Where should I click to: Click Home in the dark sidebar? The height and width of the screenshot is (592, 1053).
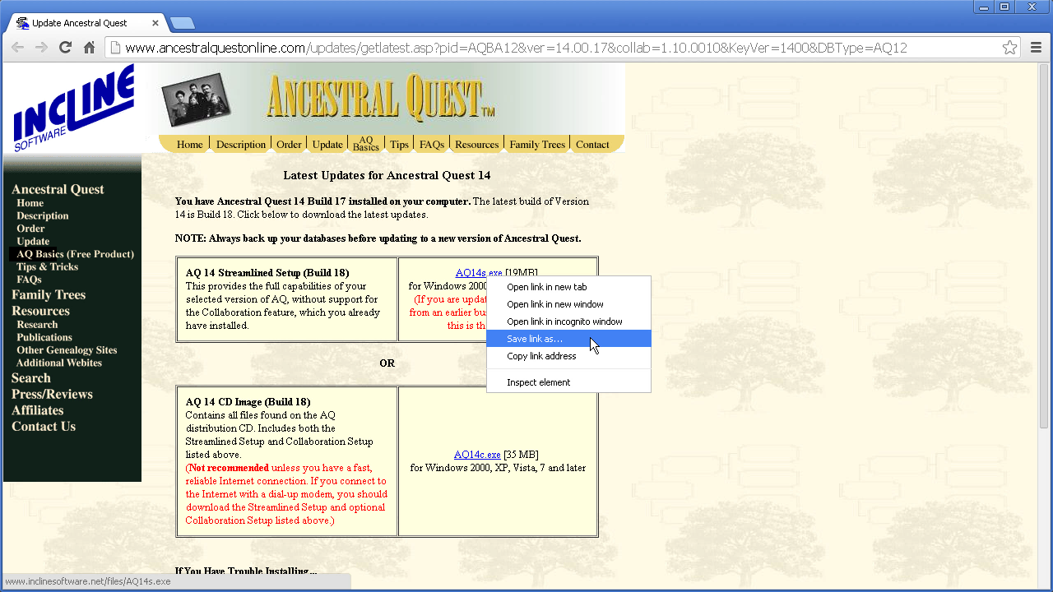[x=30, y=203]
